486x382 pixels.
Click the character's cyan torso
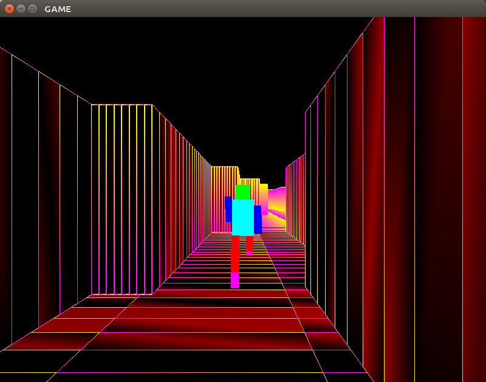click(242, 218)
